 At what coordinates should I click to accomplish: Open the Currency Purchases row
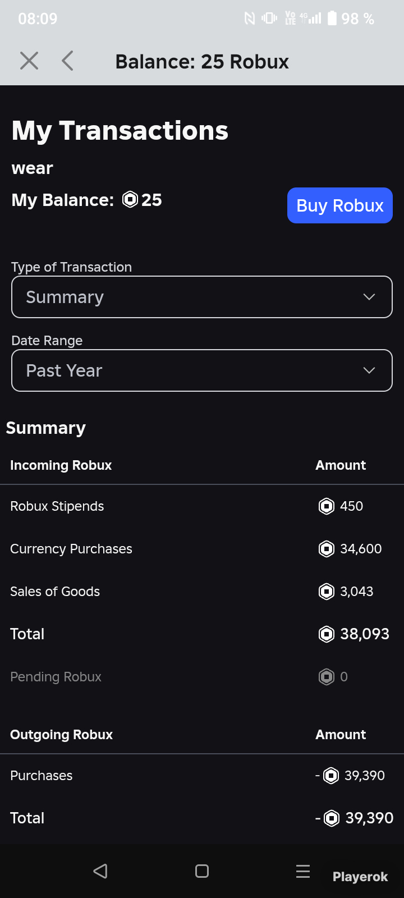coord(202,549)
